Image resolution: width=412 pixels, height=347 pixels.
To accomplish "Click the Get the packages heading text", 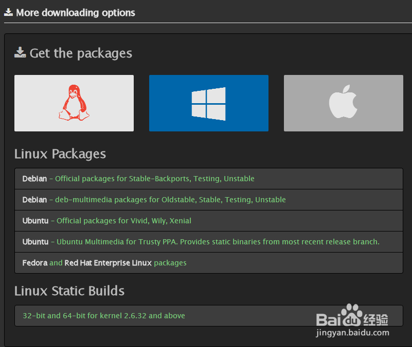I will [81, 53].
